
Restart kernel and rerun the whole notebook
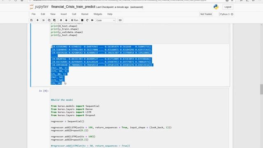(92, 20)
